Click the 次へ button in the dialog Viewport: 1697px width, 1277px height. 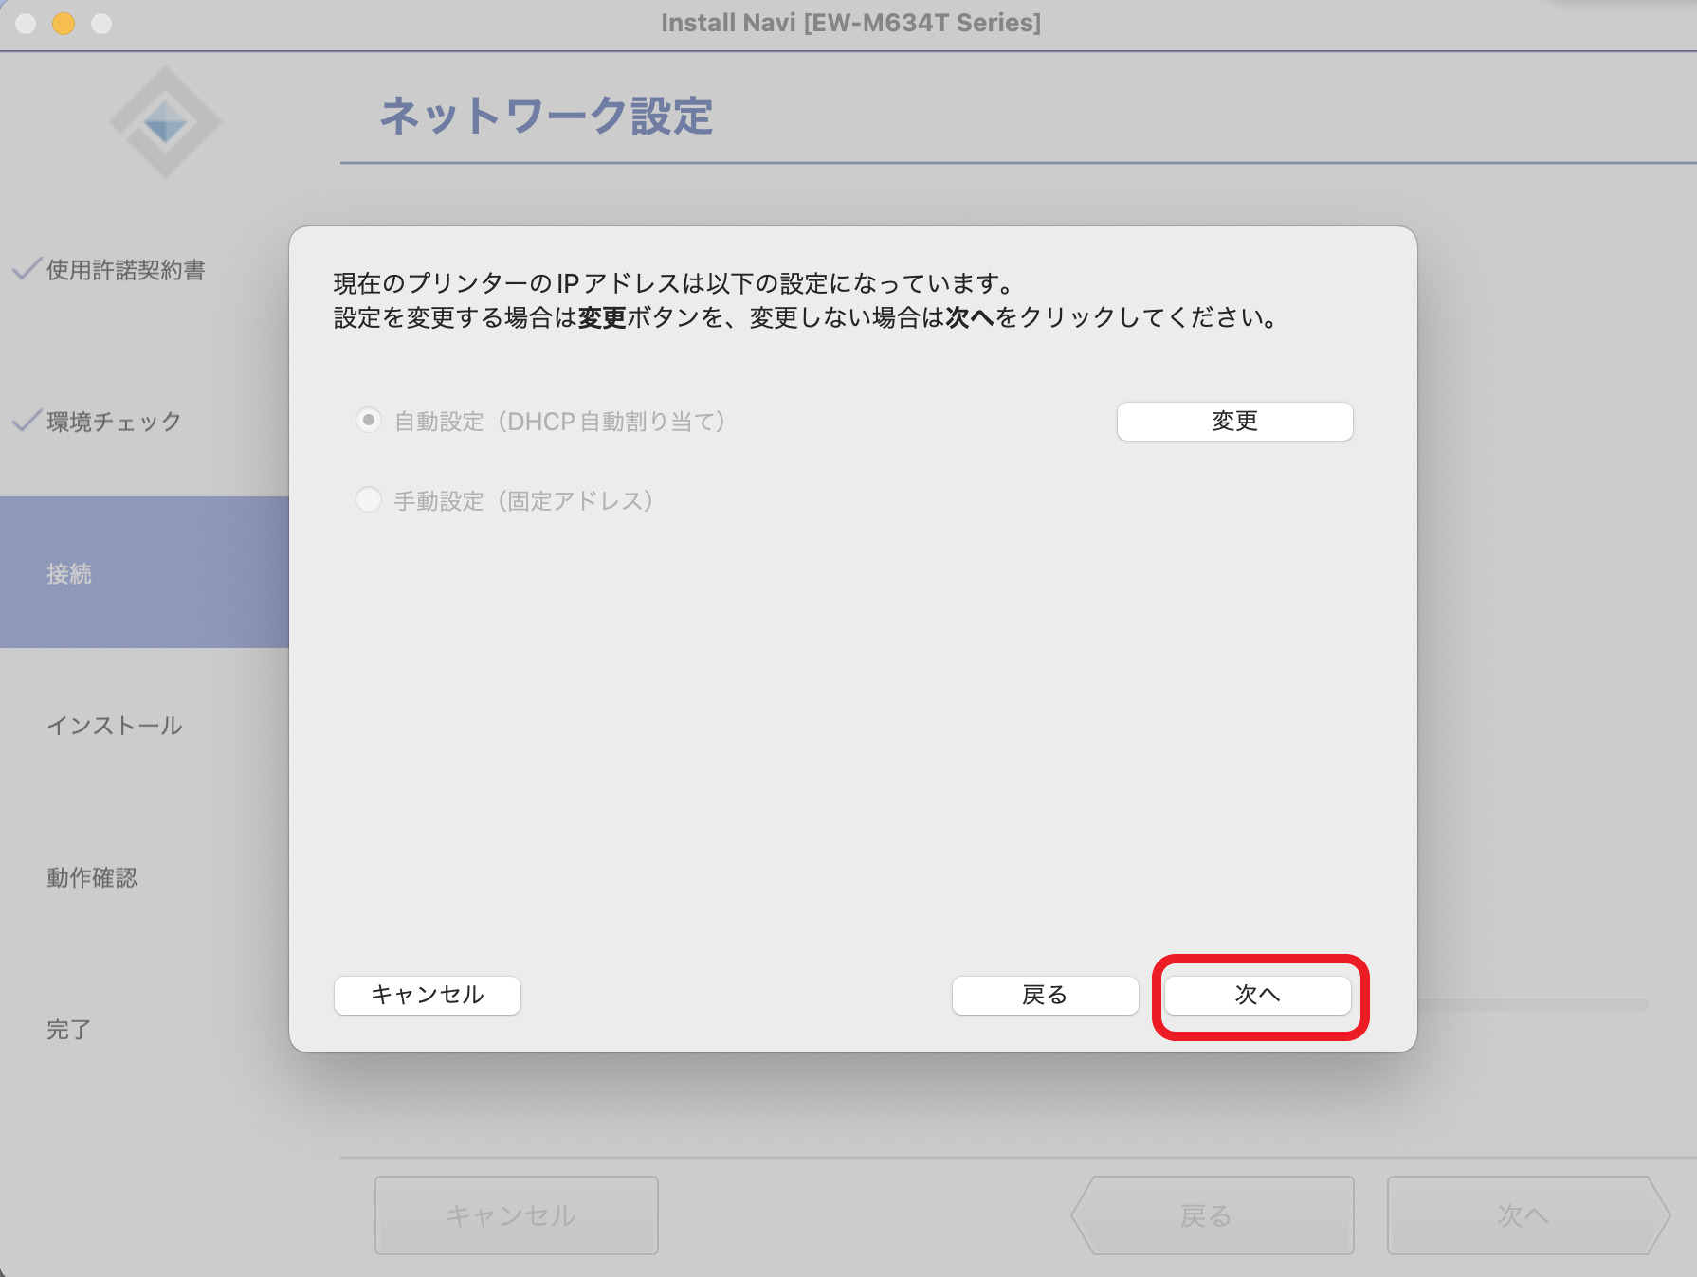[1257, 995]
